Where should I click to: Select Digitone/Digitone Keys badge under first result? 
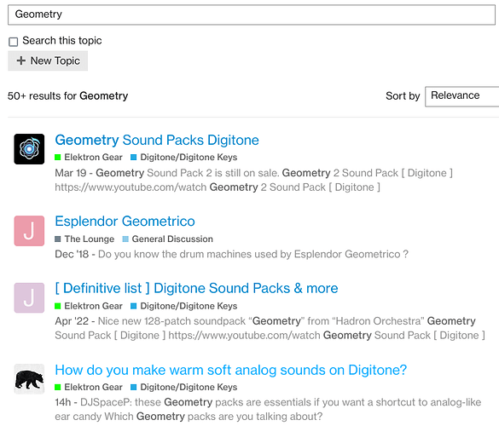(184, 157)
